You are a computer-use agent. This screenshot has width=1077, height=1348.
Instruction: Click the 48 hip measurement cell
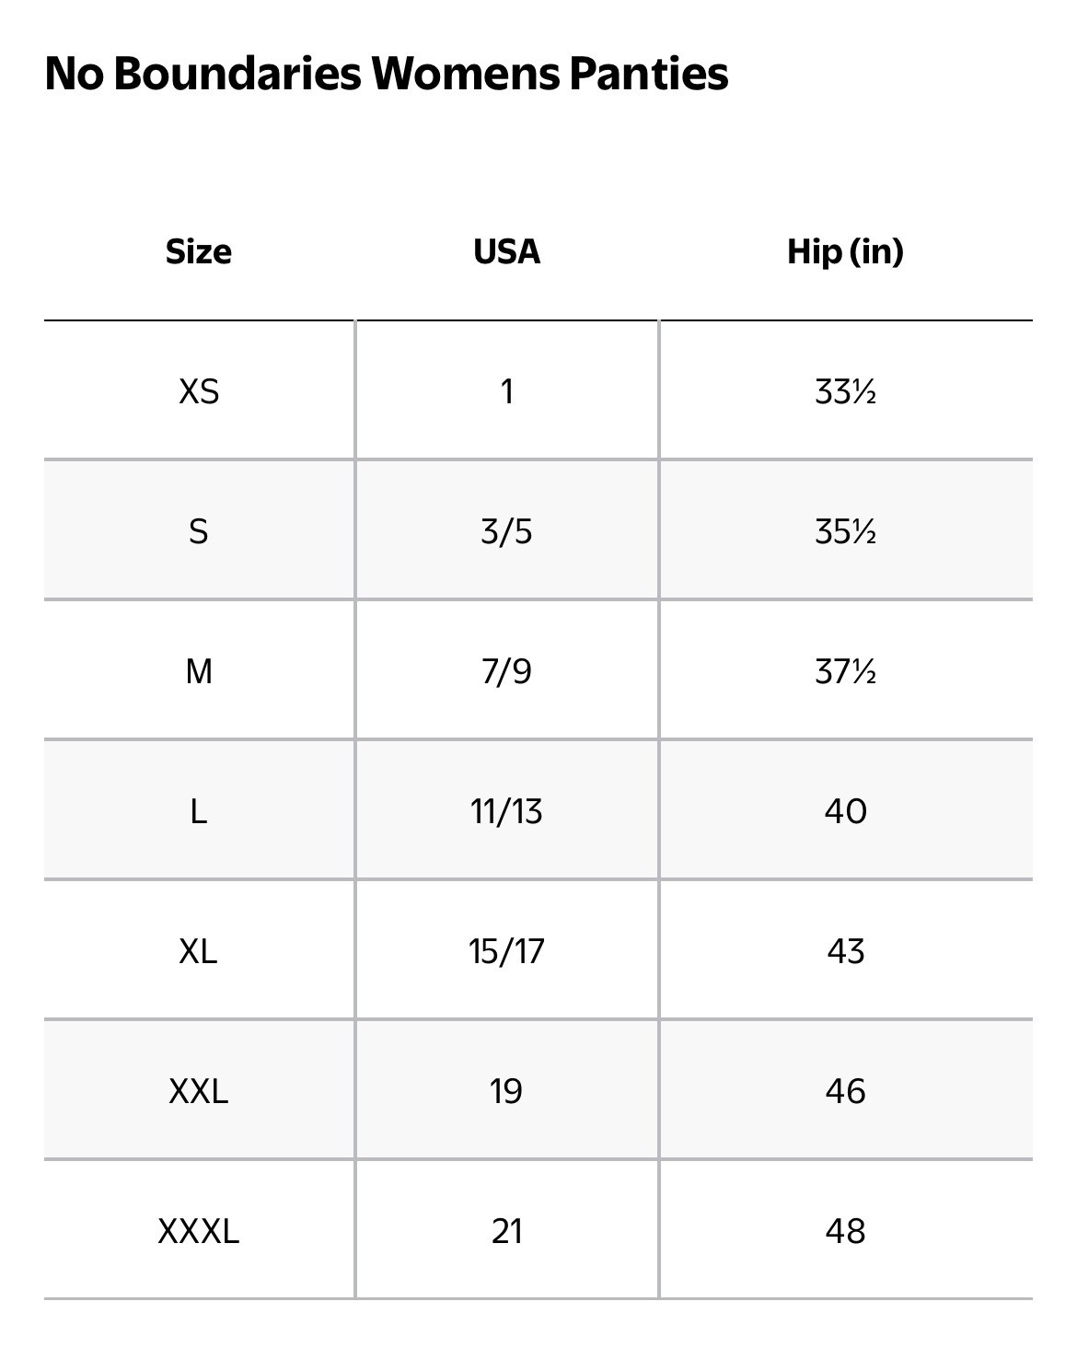click(x=845, y=1231)
